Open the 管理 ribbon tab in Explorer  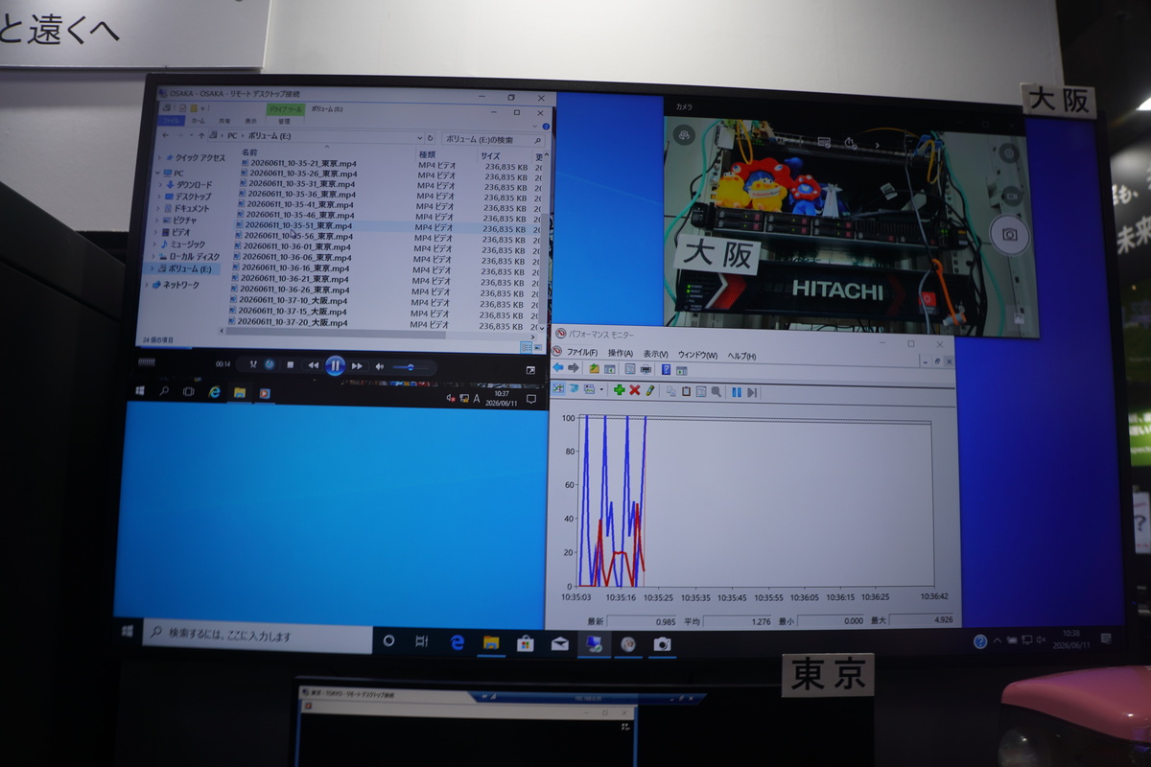coord(284,121)
